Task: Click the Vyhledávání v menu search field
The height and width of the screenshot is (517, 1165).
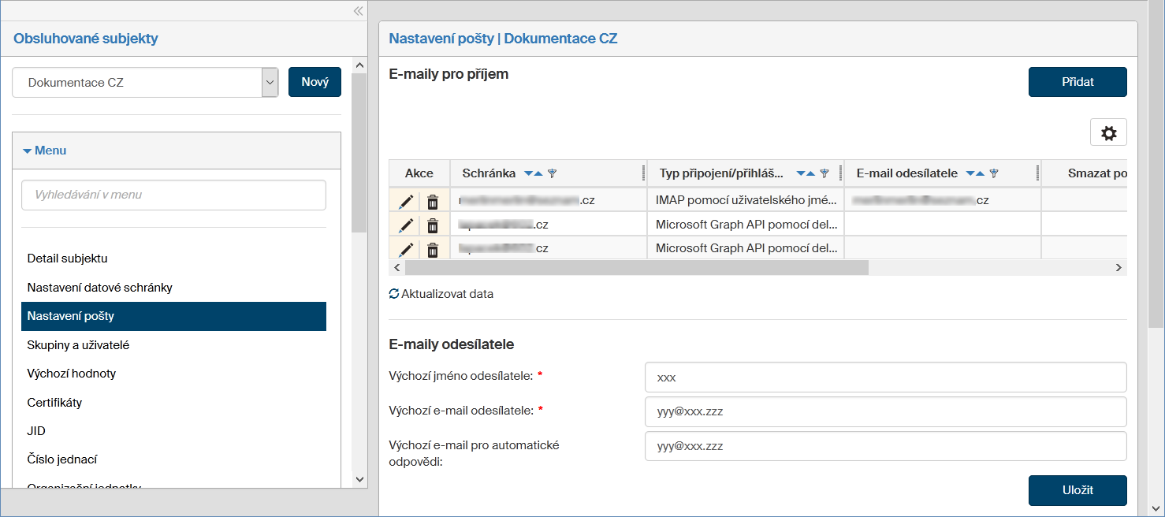Action: point(173,195)
